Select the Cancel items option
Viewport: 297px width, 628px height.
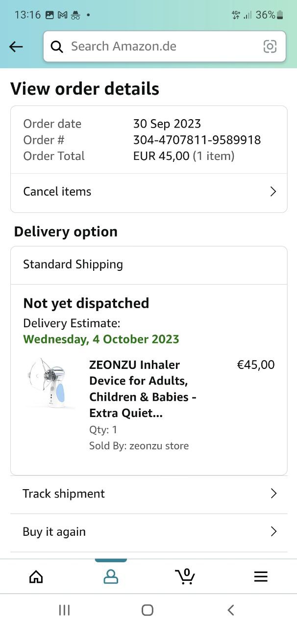coord(57,191)
